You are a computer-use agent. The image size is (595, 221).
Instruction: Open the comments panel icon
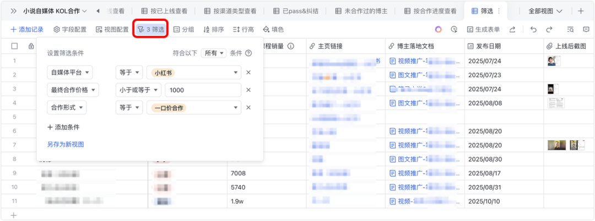tap(586, 29)
